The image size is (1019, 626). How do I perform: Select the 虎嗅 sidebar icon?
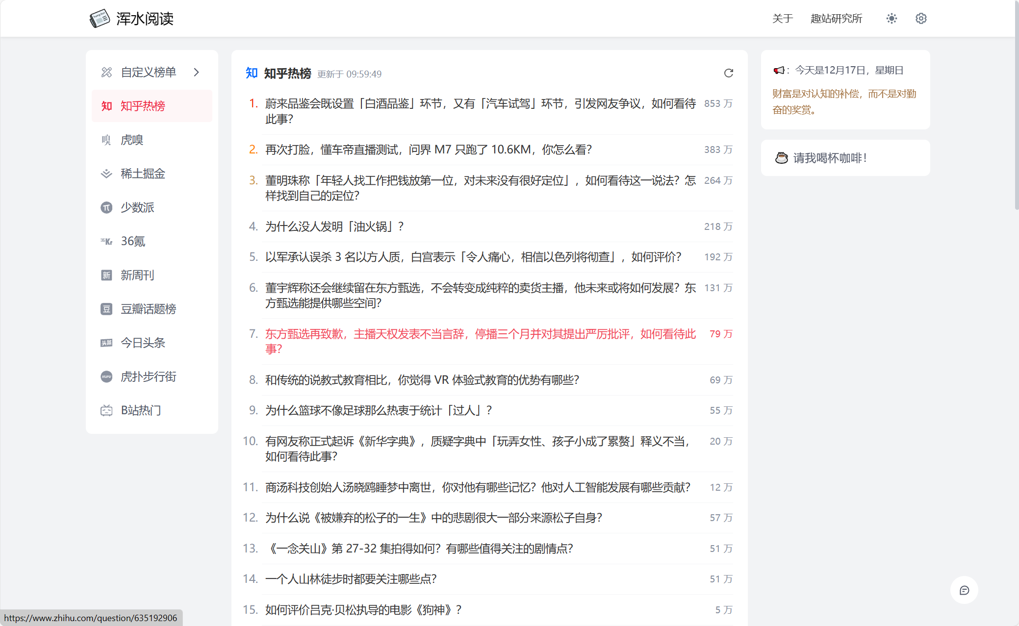(x=106, y=140)
